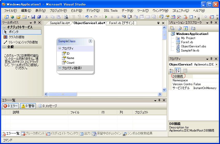Click designer vertical scrollbar down arrow

[x=164, y=90]
